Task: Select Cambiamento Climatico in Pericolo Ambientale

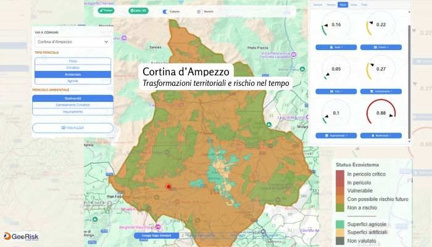Action: click(73, 105)
